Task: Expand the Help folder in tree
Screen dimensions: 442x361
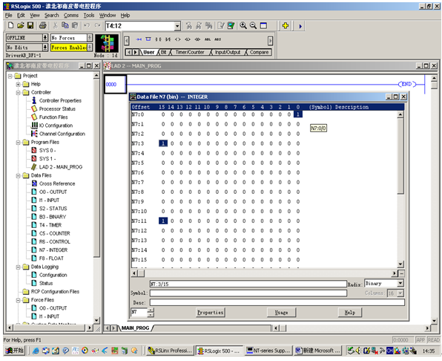Action: pyautogui.click(x=18, y=84)
